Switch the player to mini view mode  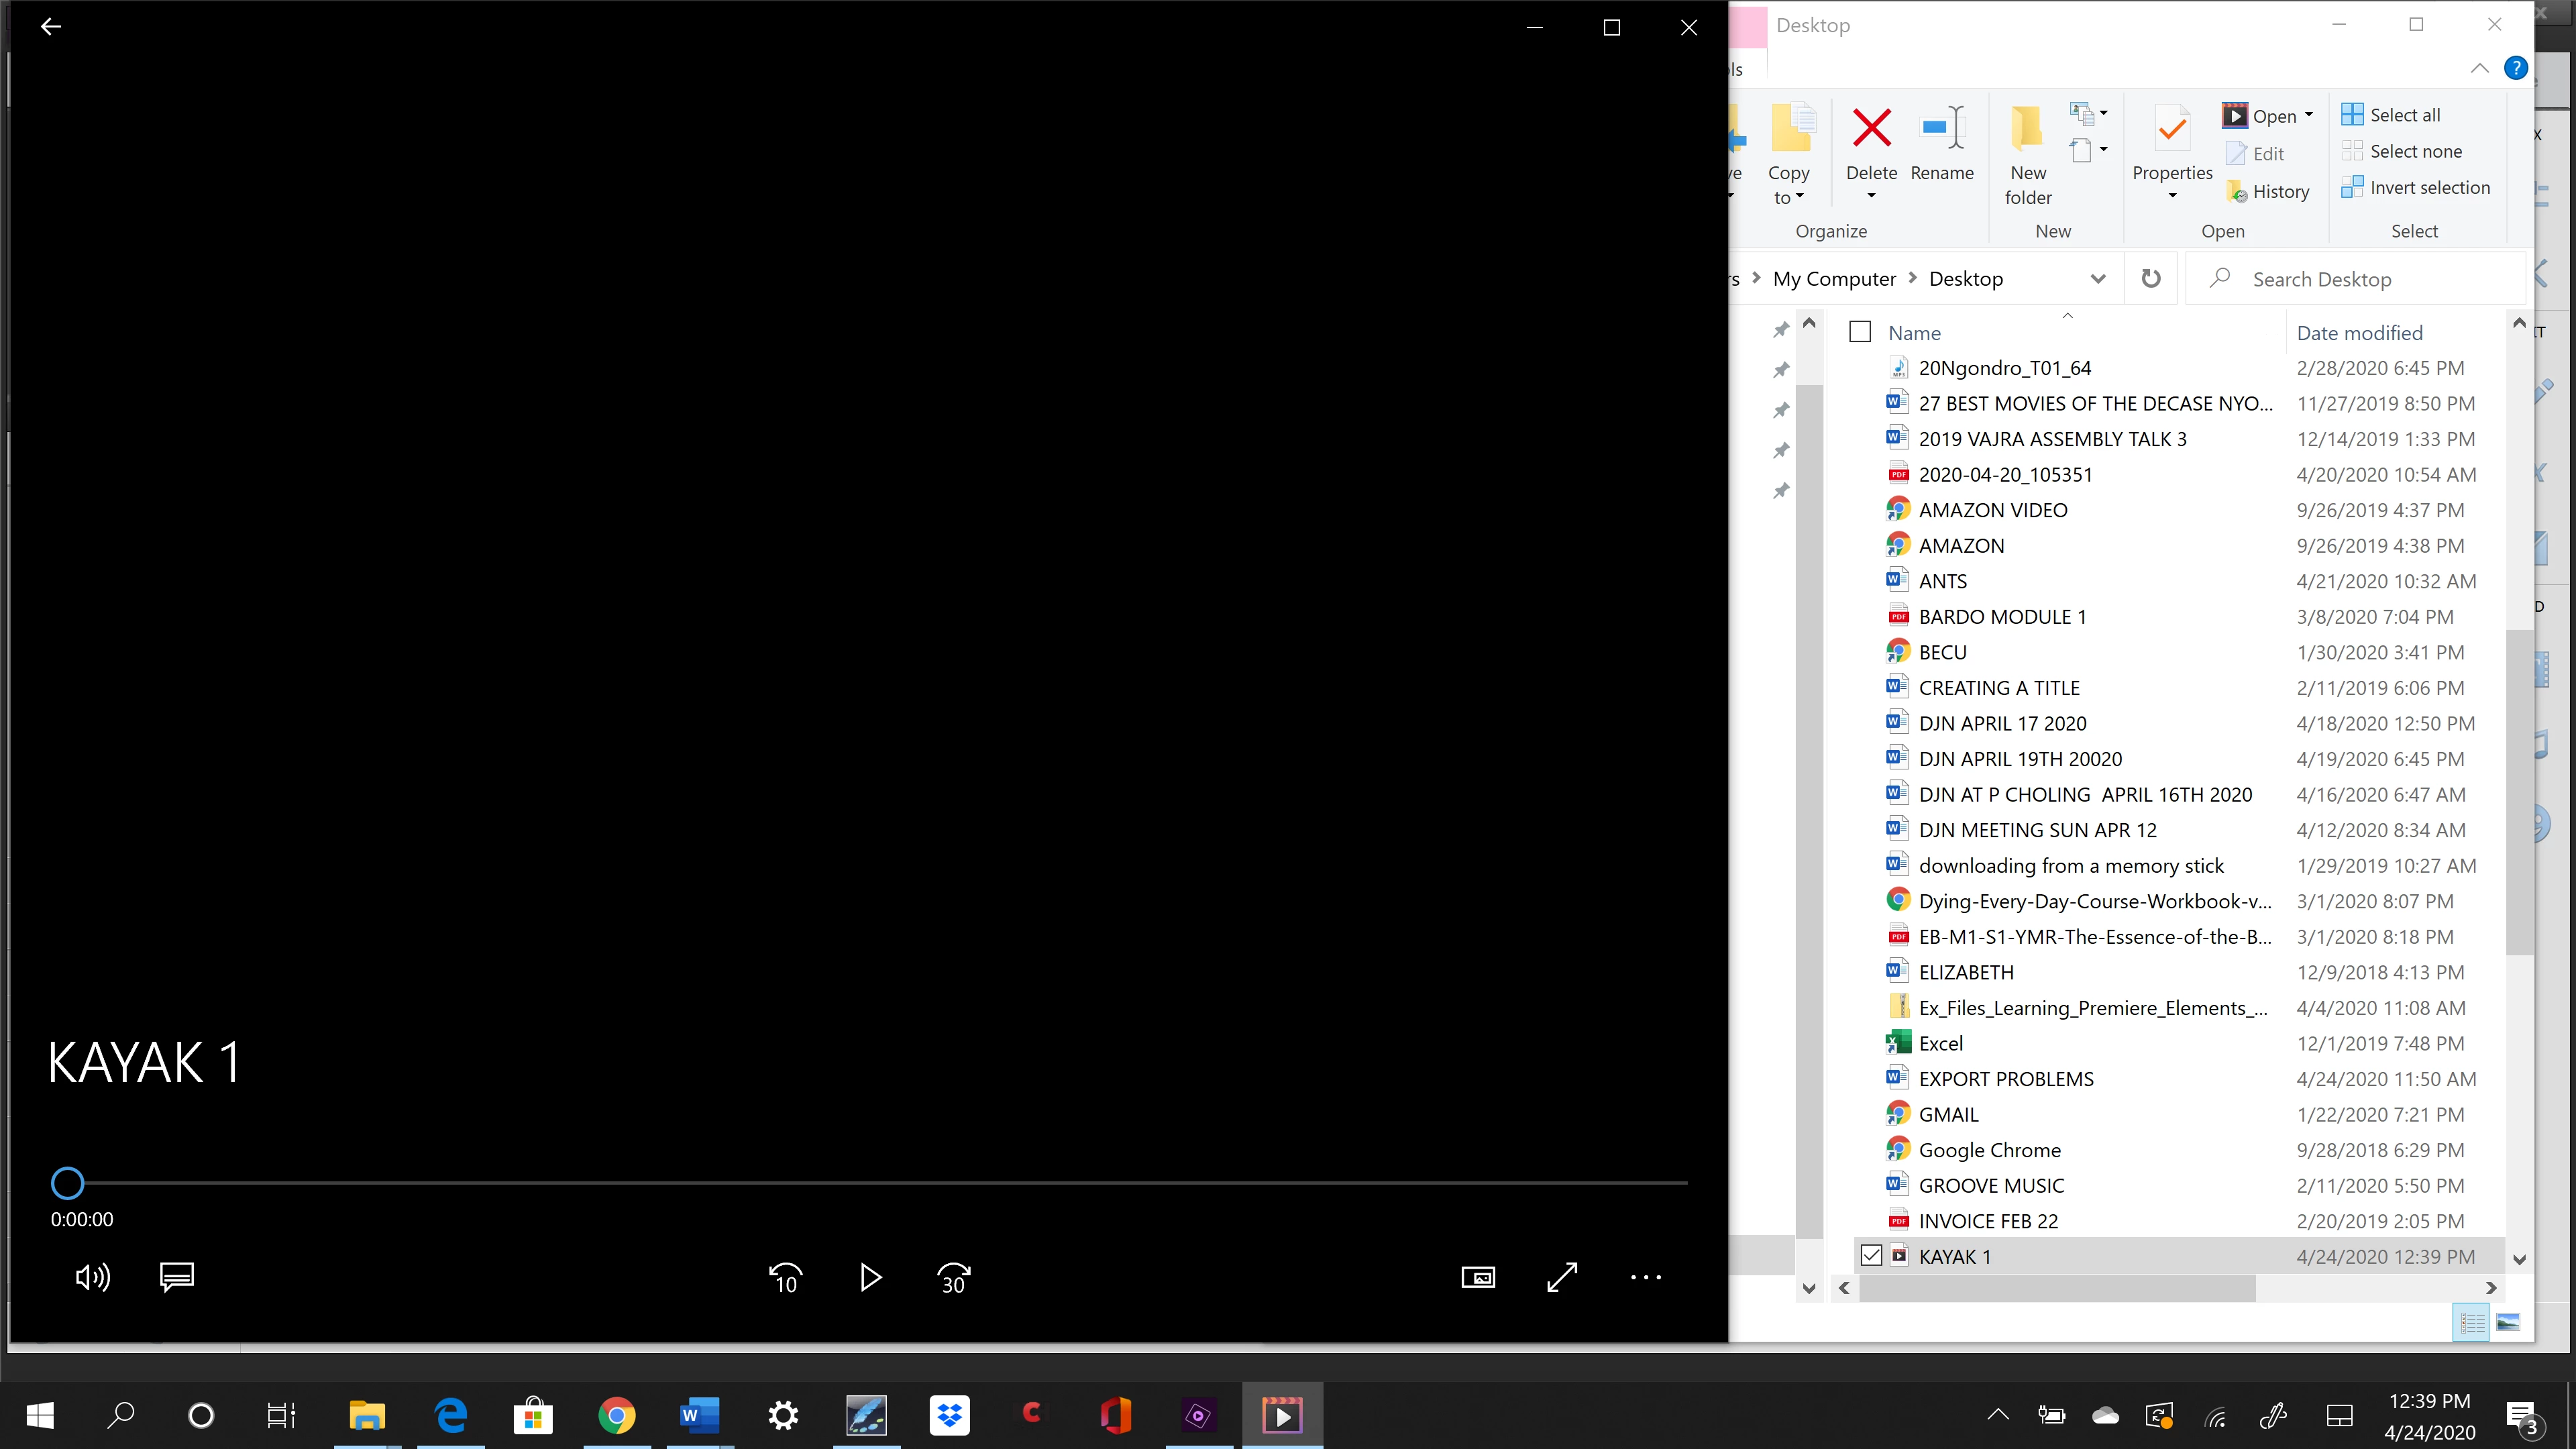click(1478, 1277)
